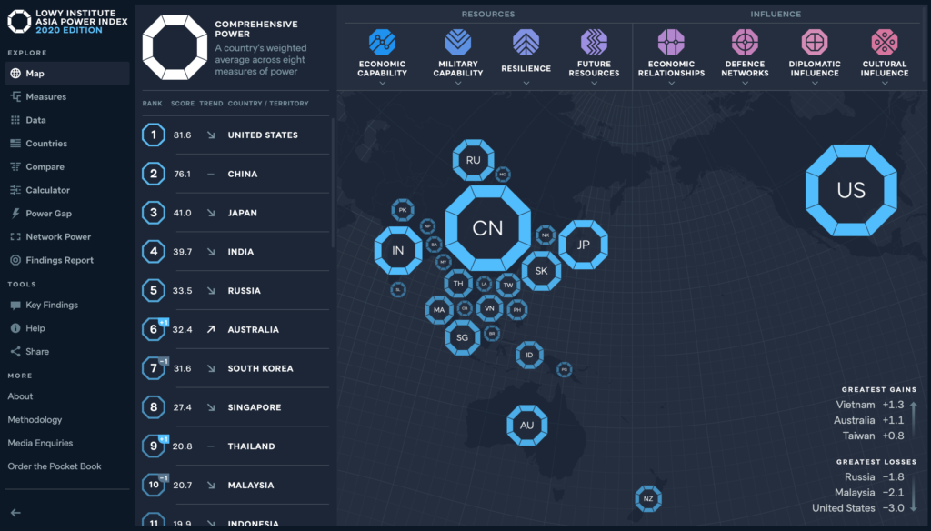Pick the Diplomatic Influence icon
Viewport: 931px width, 531px height.
click(x=815, y=42)
